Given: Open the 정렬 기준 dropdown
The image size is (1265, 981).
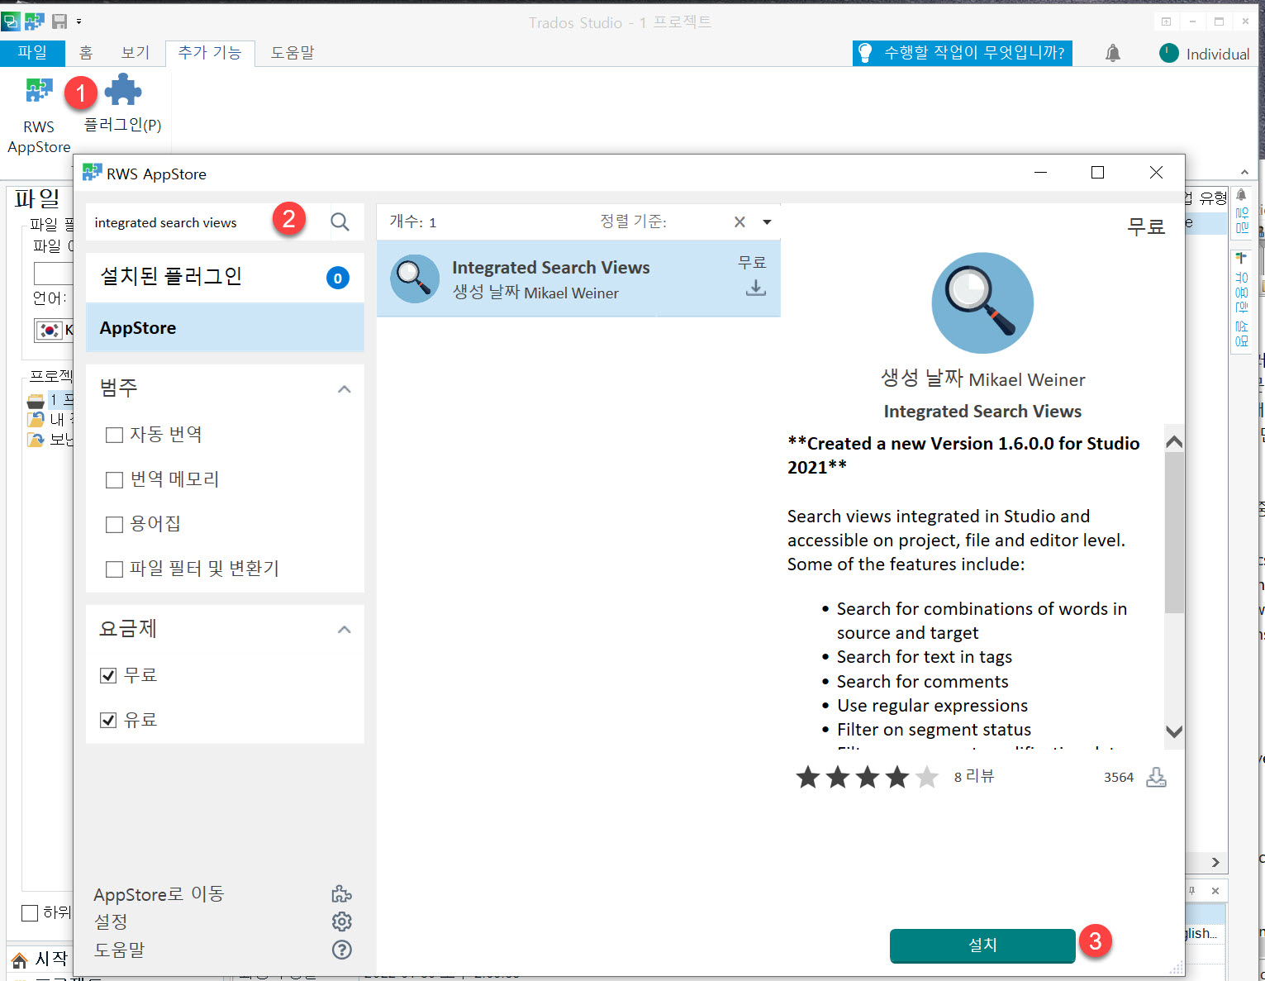Looking at the screenshot, I should click(x=767, y=221).
